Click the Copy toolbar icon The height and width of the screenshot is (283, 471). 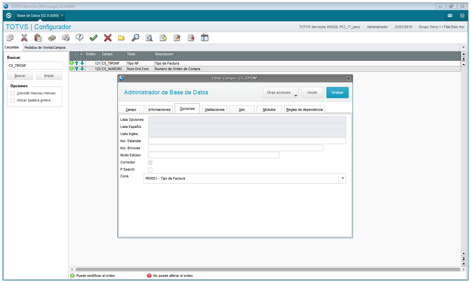[10, 38]
